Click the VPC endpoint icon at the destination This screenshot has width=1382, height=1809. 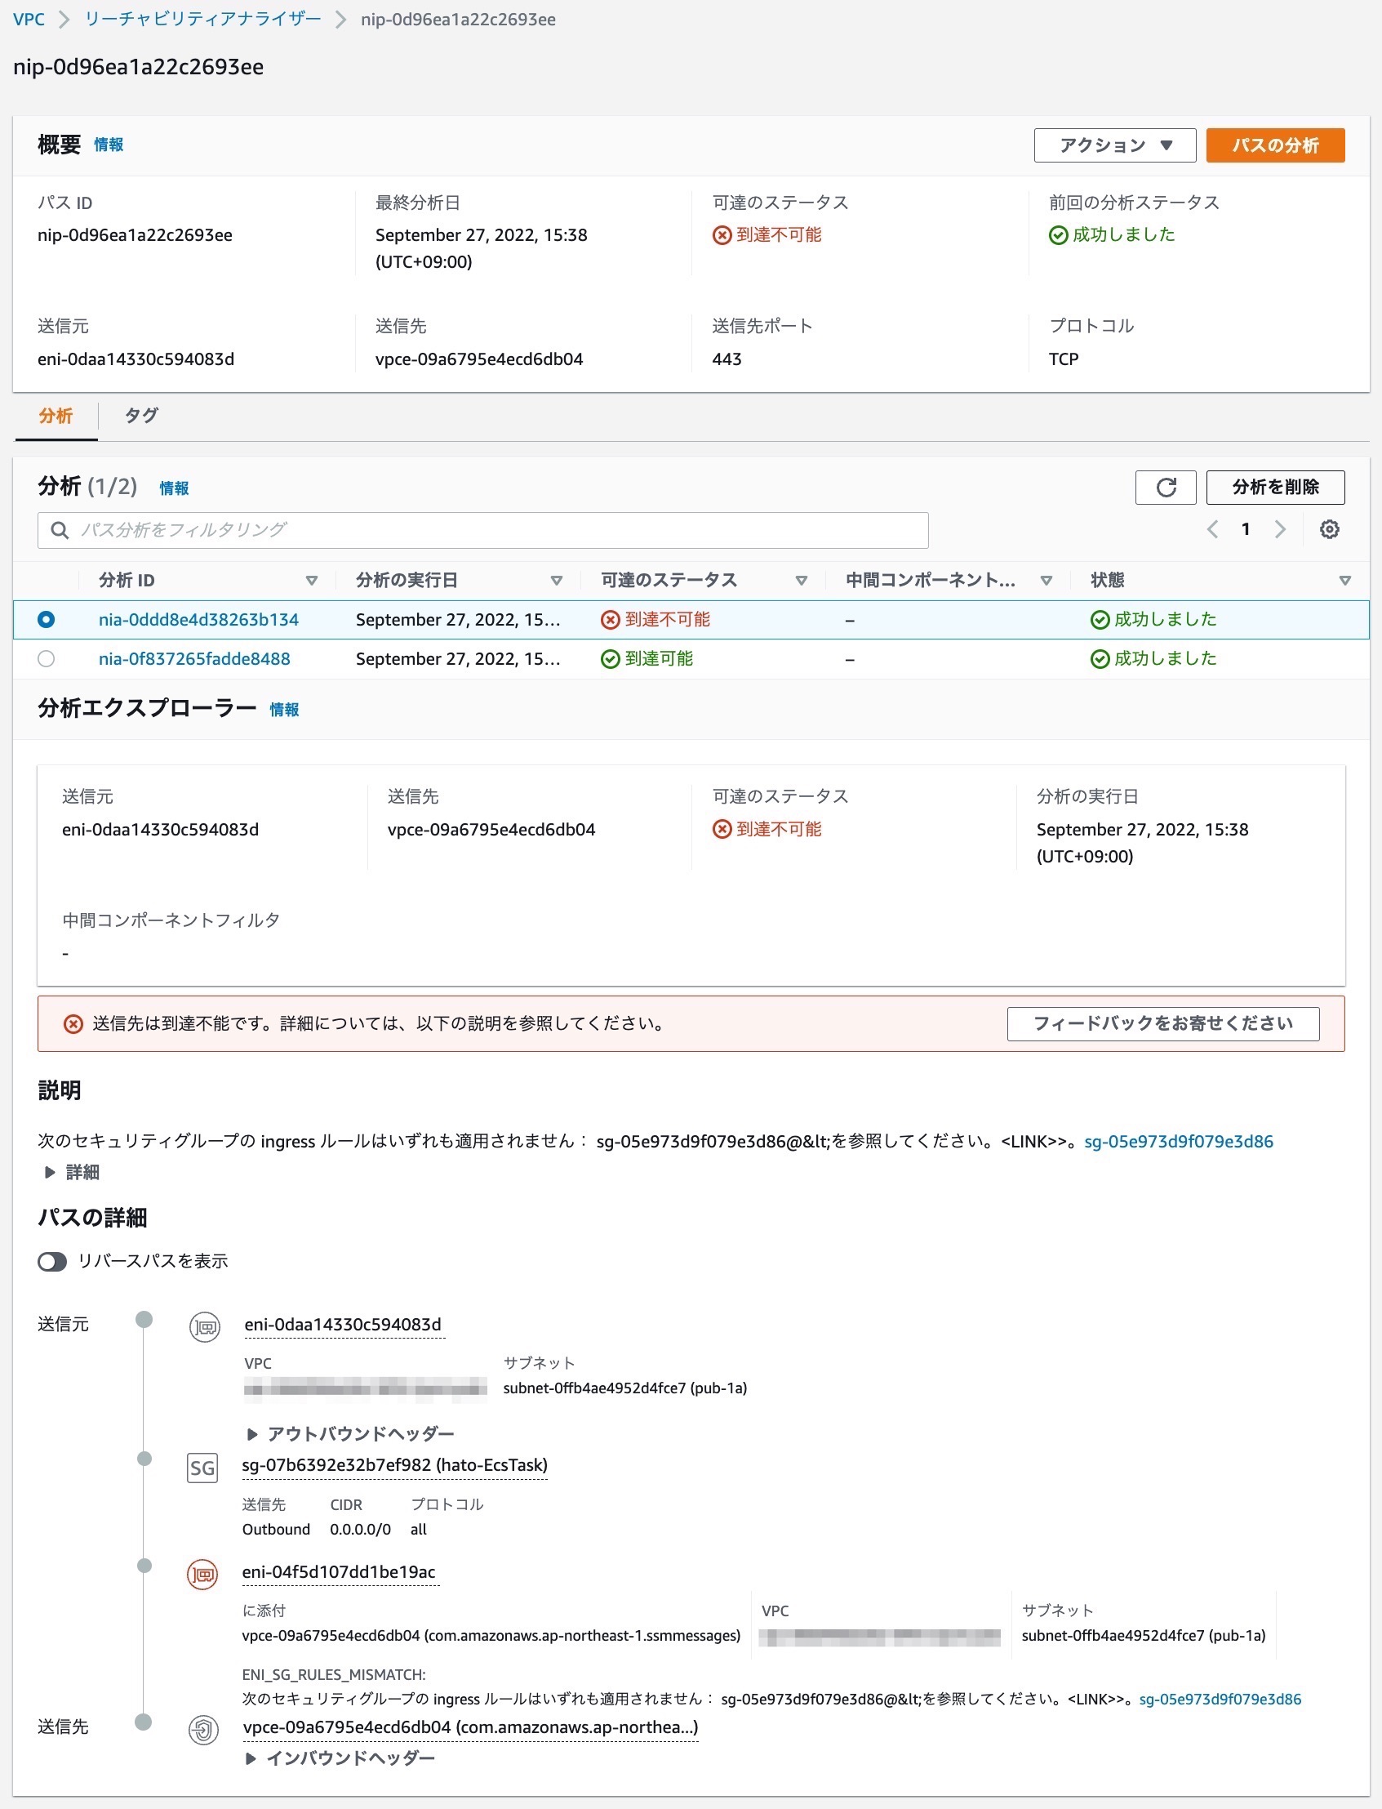click(x=204, y=1727)
